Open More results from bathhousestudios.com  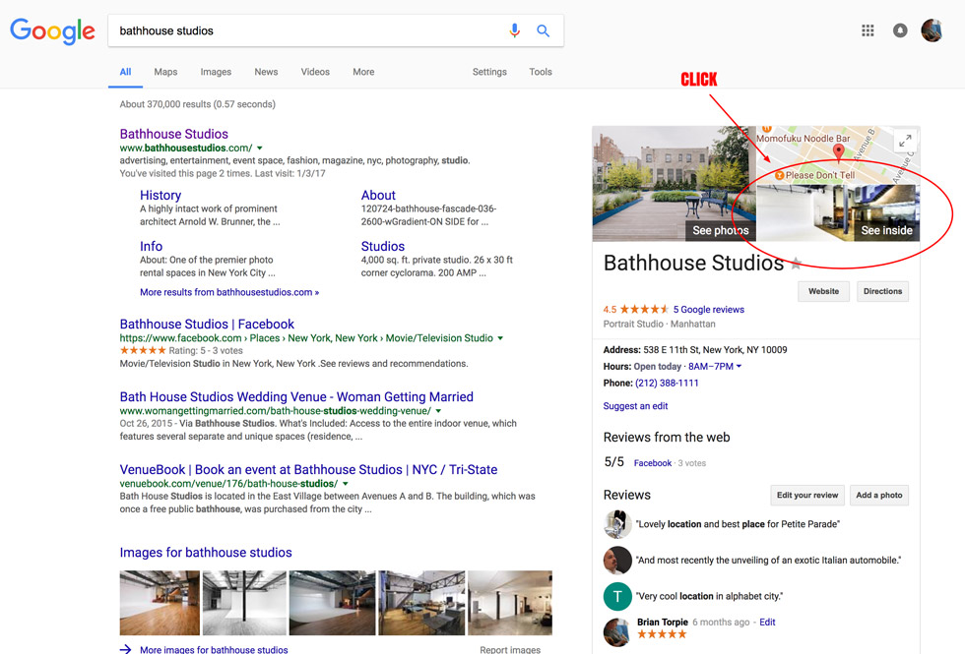228,293
